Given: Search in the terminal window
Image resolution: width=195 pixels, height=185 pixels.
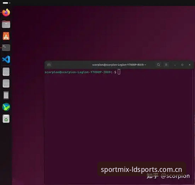Looking at the screenshot, I should [158, 65].
